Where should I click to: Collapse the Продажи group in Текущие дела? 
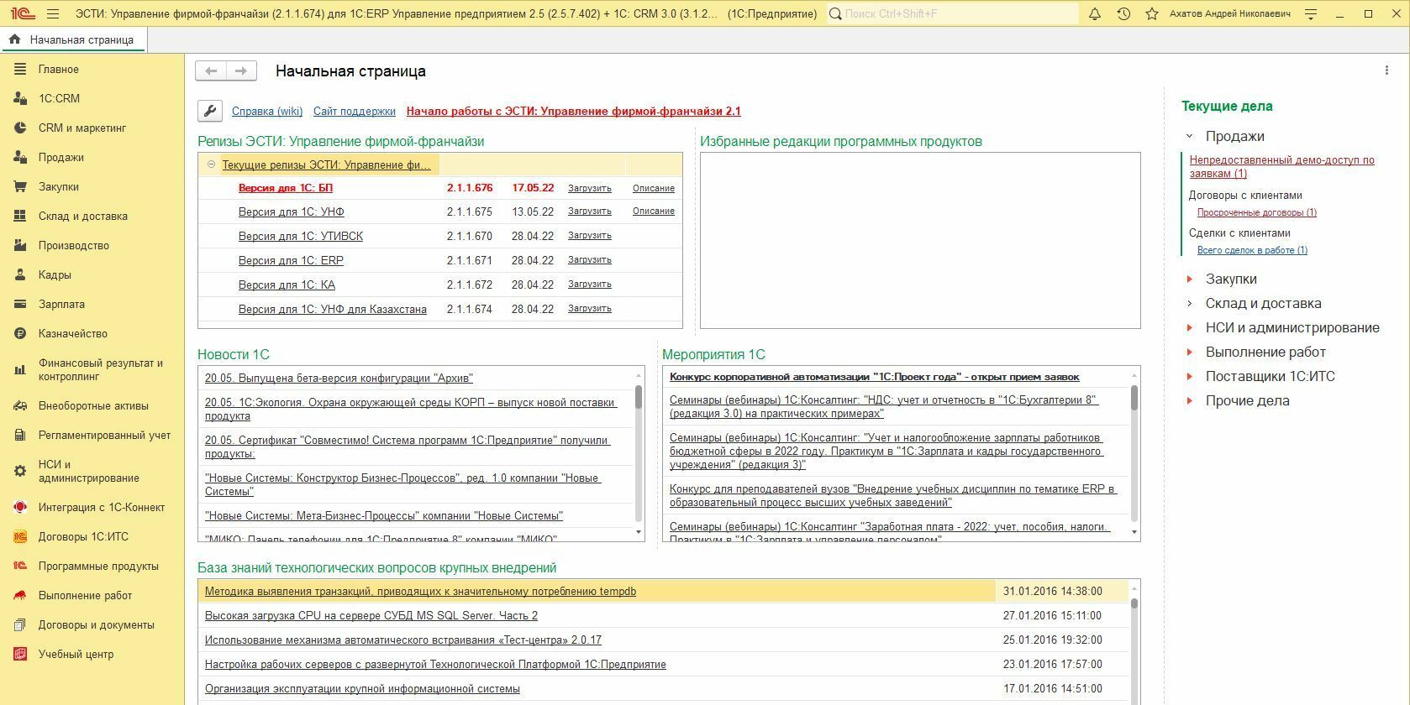click(x=1189, y=136)
